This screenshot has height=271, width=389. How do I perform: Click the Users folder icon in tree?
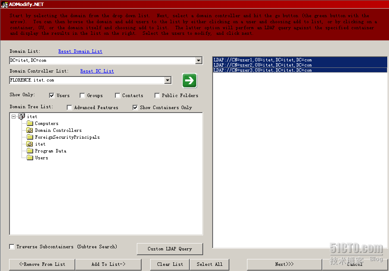coord(30,158)
